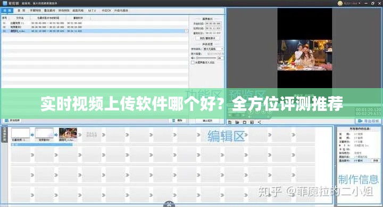
Task: Click the 预览/截取原片 button
Action: point(207,38)
